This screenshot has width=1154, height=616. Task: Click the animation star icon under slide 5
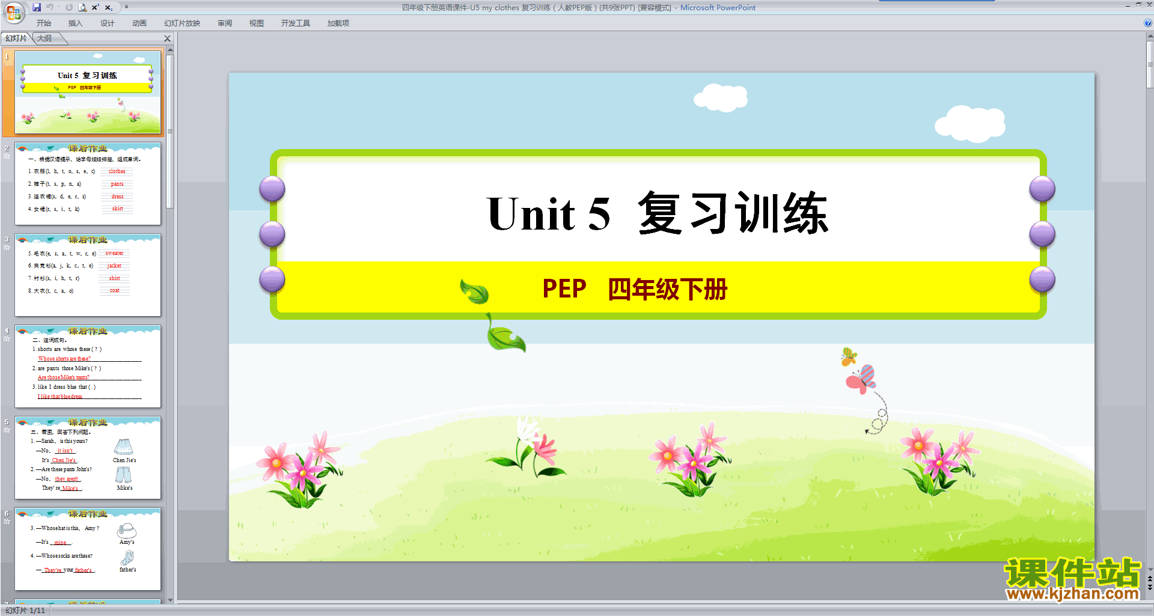(x=7, y=430)
